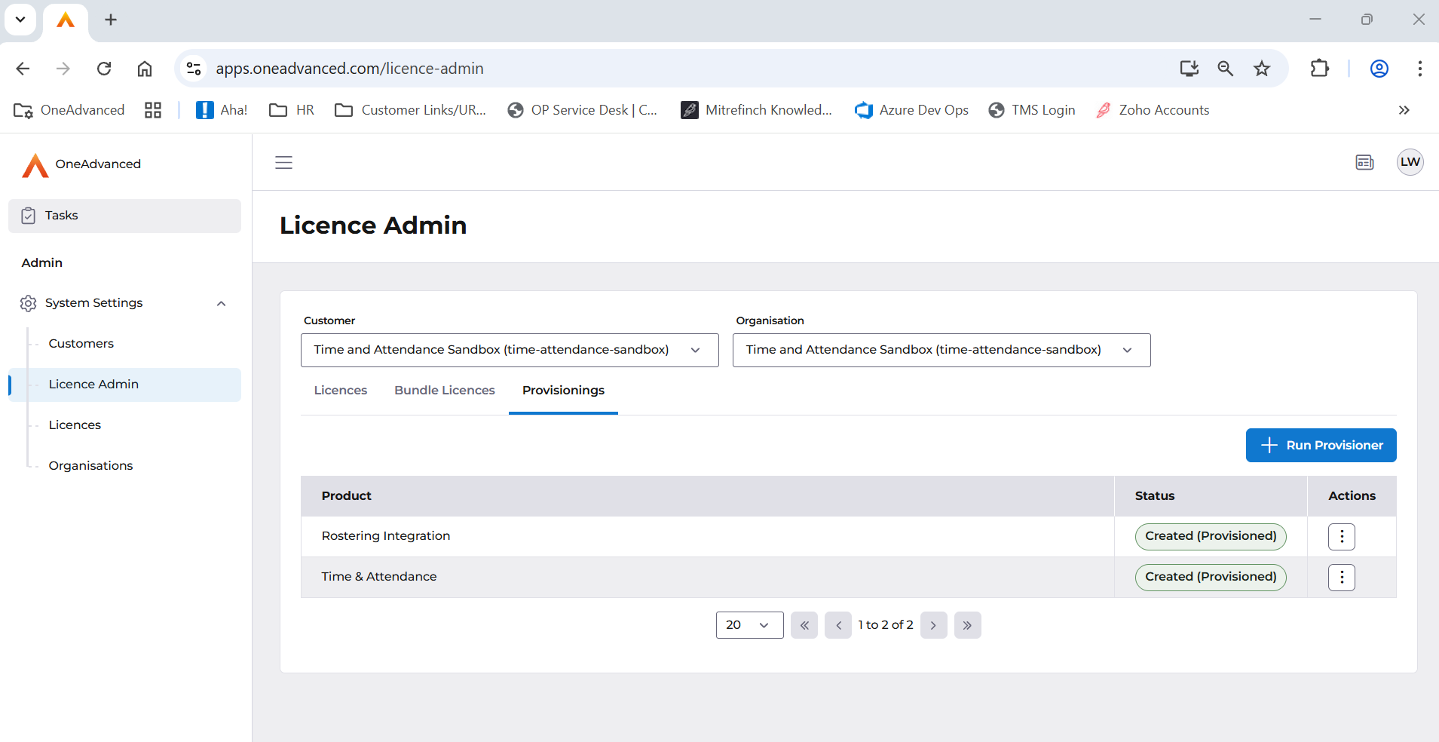Open the zoom magnifier in address bar
1439x742 pixels.
(x=1226, y=69)
